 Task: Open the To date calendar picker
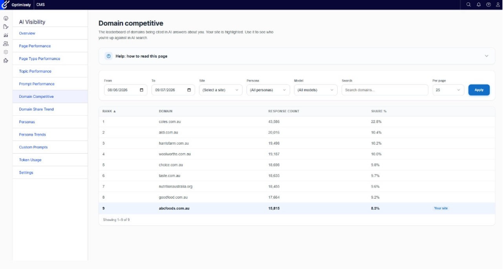click(189, 90)
